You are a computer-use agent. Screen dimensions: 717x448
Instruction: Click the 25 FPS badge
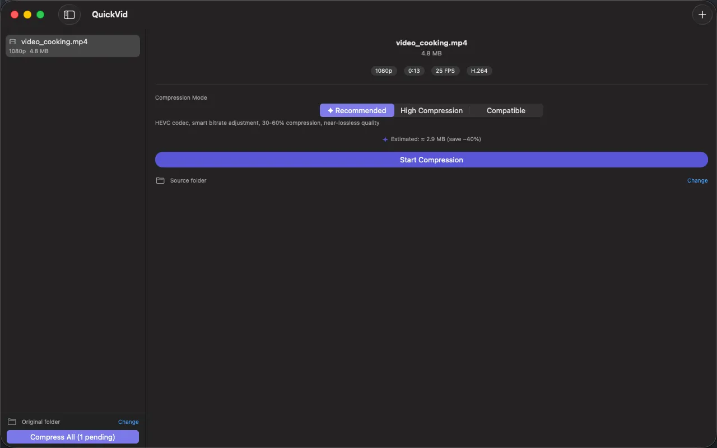point(445,71)
